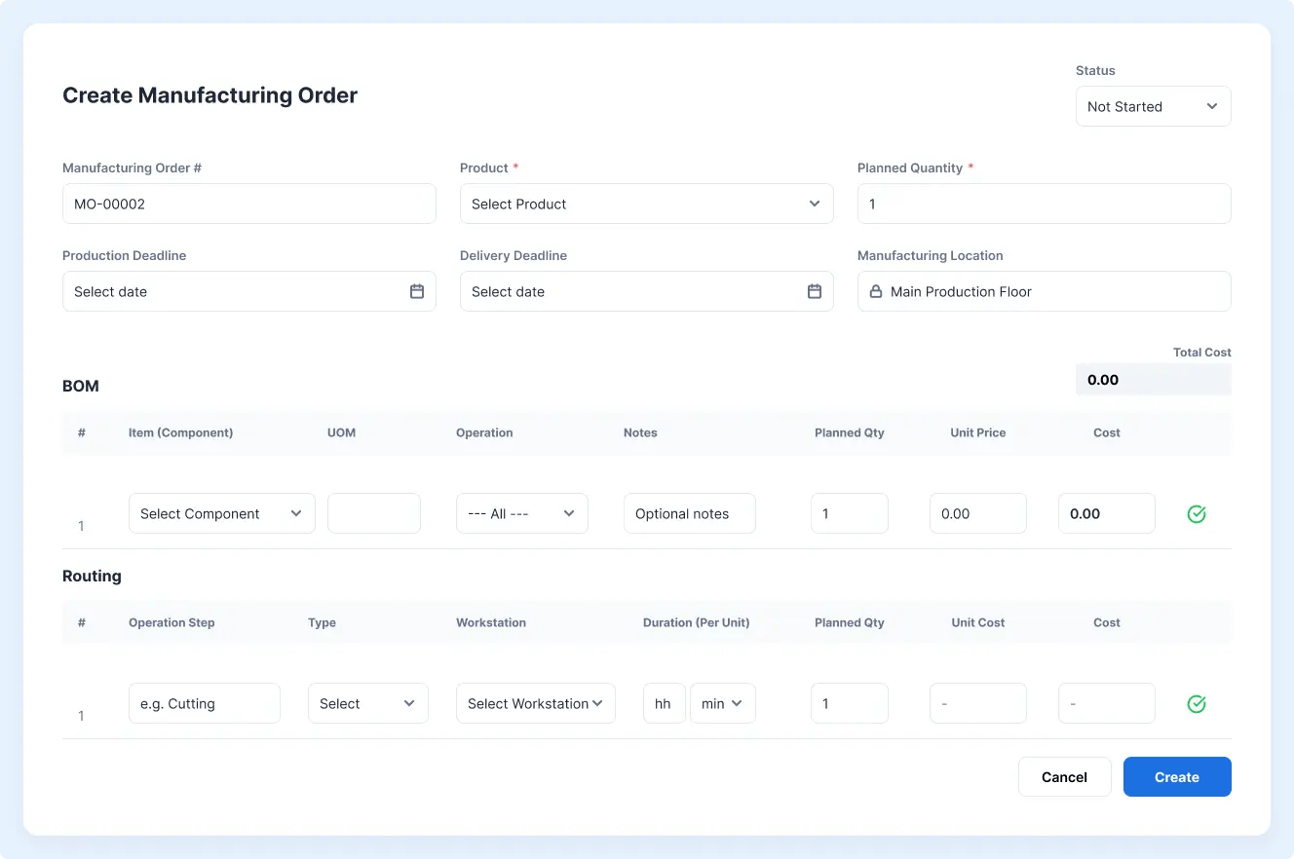Click the Operation Step 'e.g. Cutting' field
The width and height of the screenshot is (1294, 859).
coord(205,703)
